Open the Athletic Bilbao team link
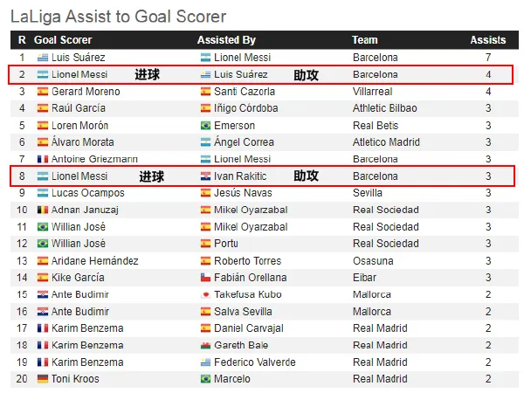The height and width of the screenshot is (393, 524). pos(387,108)
